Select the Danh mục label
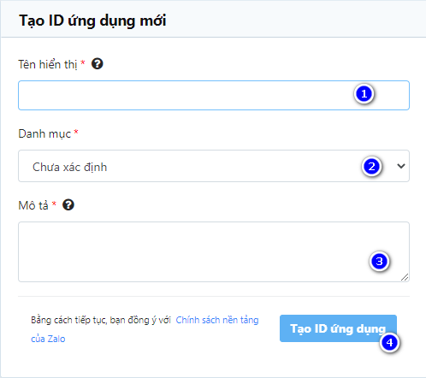 (44, 133)
